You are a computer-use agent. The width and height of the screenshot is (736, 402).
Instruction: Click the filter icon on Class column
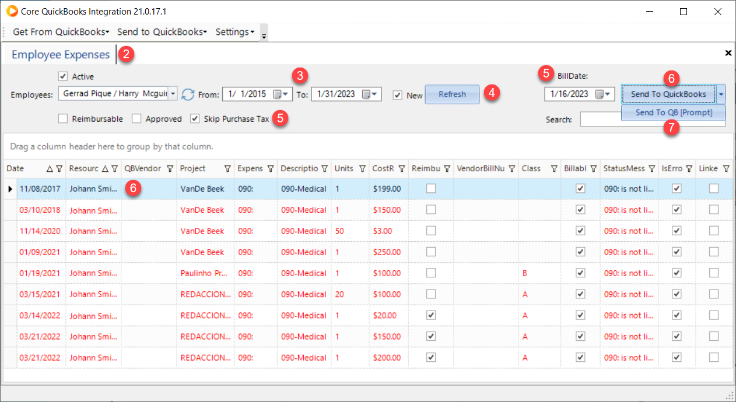click(x=553, y=168)
